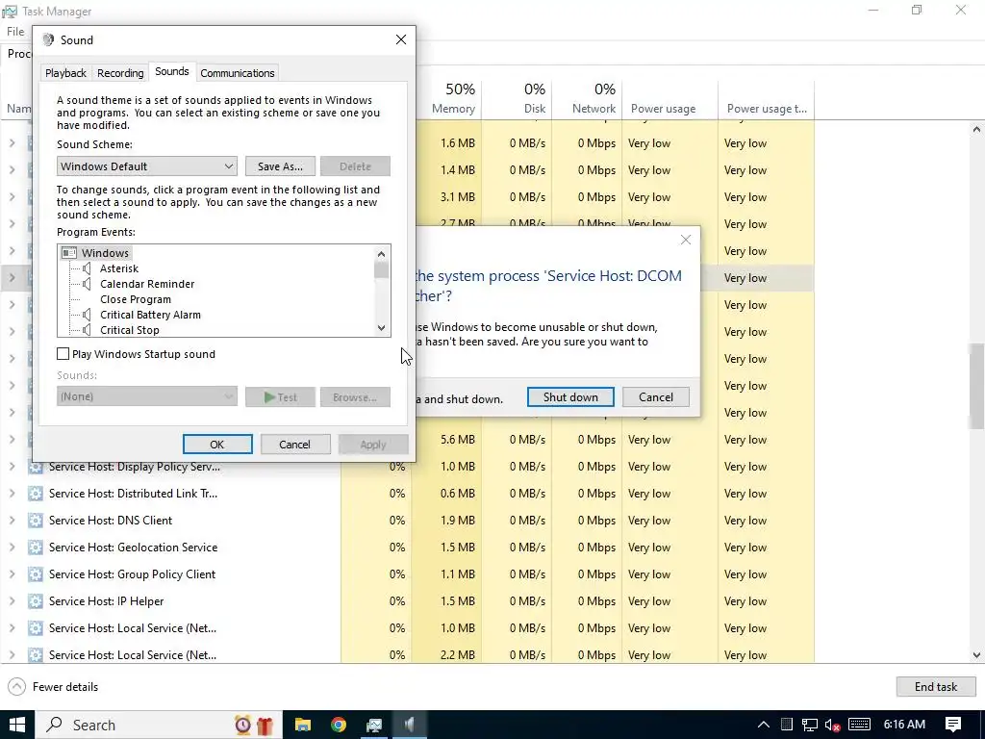Expand Service Host: Geolocation Service row
Screen dimensions: 985x739
pyautogui.click(x=12, y=548)
